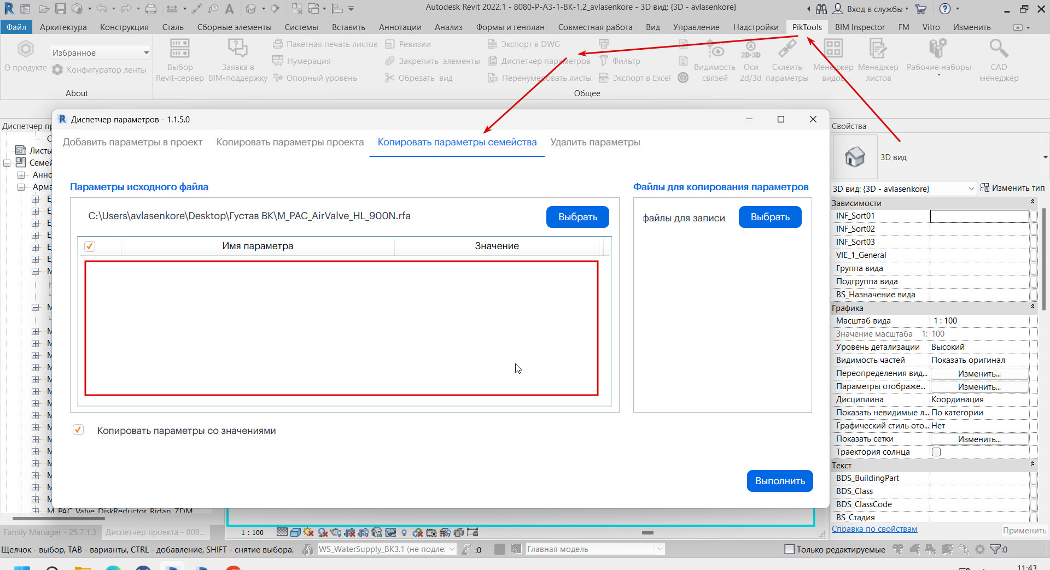The width and height of the screenshot is (1050, 570).
Task: Click the visual style cube icon in view bar
Action: point(295,532)
